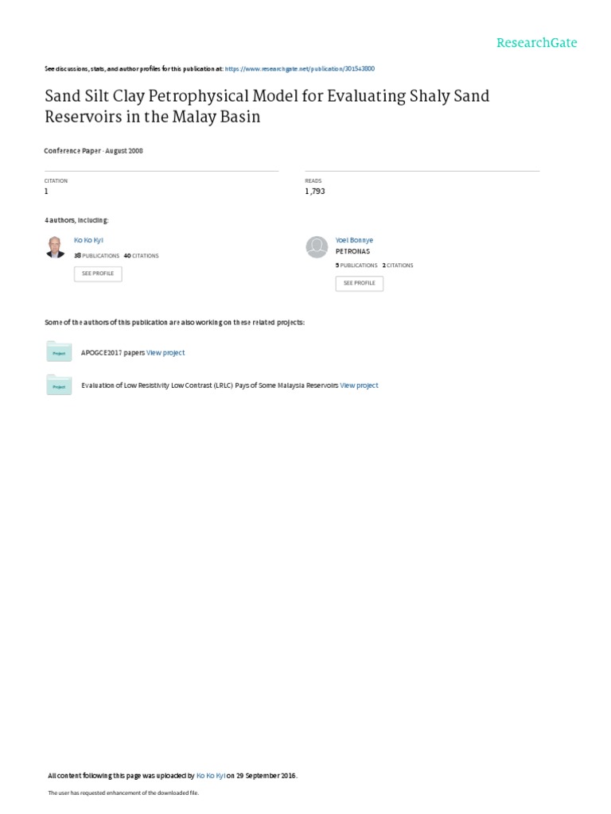Click the citation count under CITATION
611x814 pixels.
click(46, 192)
